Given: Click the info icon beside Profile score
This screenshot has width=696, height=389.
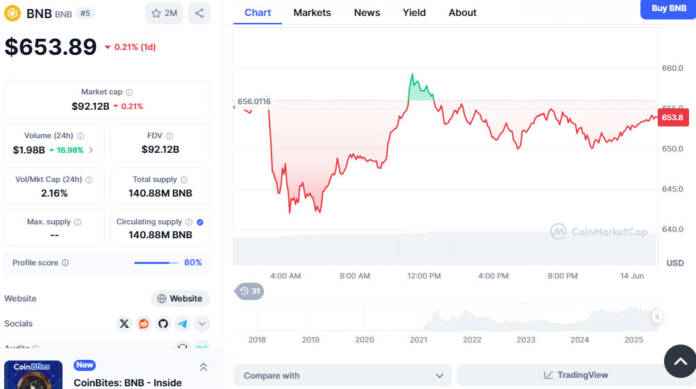Looking at the screenshot, I should coord(65,263).
